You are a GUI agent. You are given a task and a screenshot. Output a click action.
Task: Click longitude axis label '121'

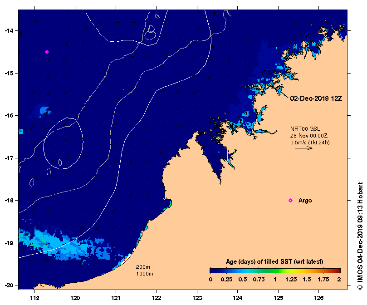[116, 298]
